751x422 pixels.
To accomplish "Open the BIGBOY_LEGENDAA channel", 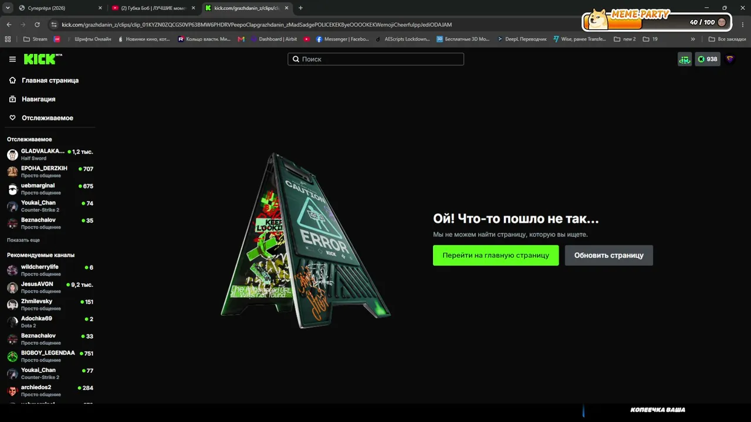I will [50, 356].
